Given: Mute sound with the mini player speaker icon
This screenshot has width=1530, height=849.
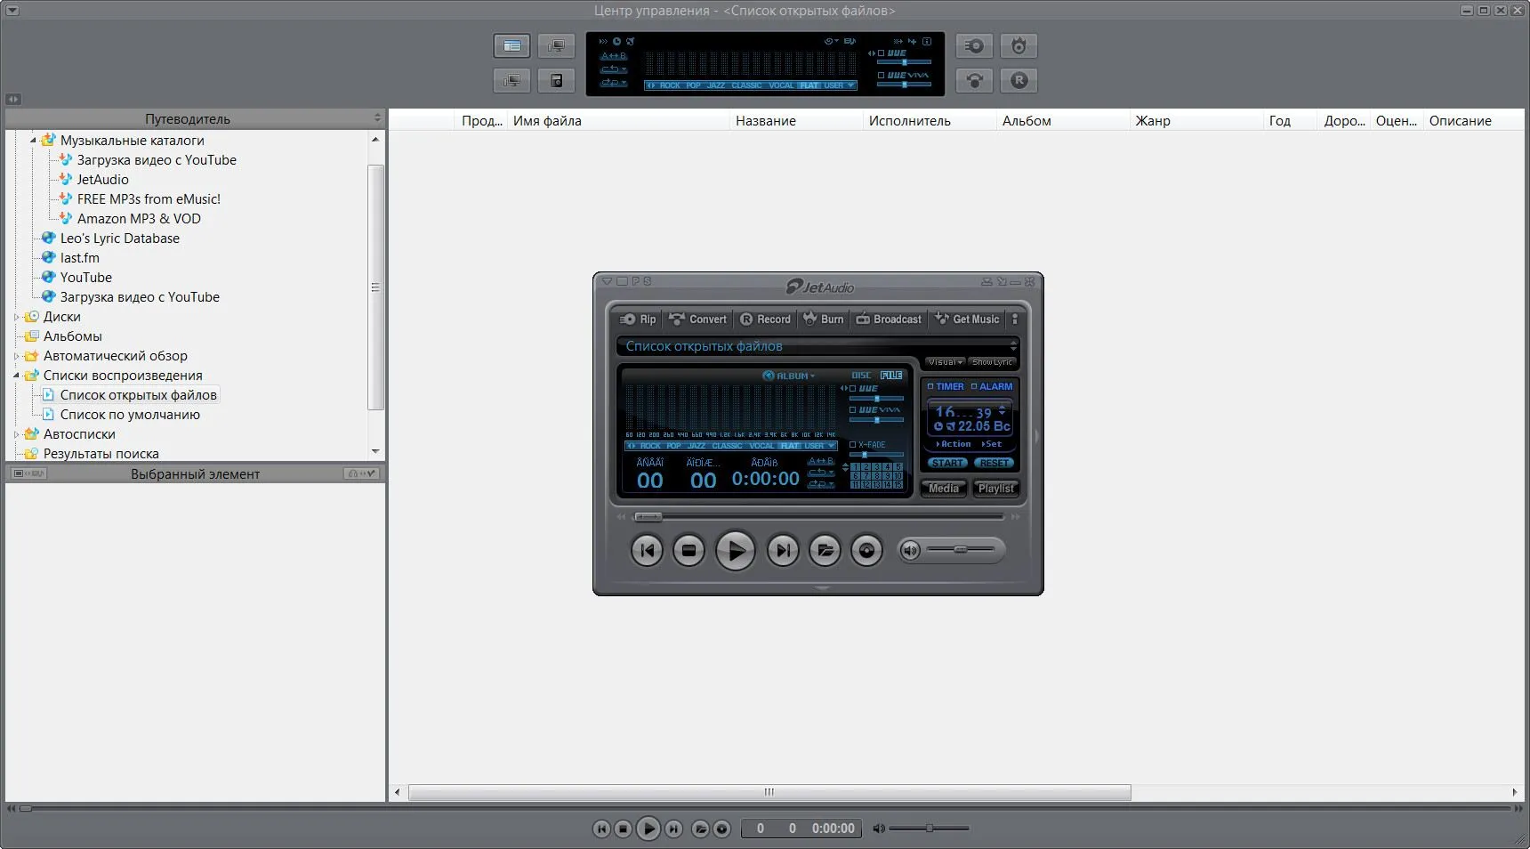Looking at the screenshot, I should click(x=910, y=551).
